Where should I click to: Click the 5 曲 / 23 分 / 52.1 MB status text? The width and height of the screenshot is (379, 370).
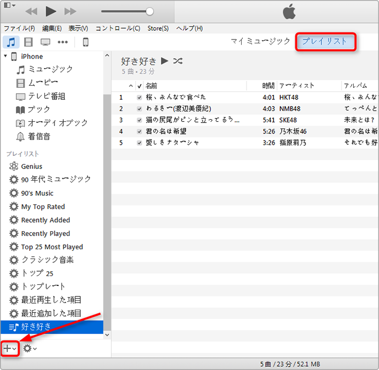tap(290, 364)
